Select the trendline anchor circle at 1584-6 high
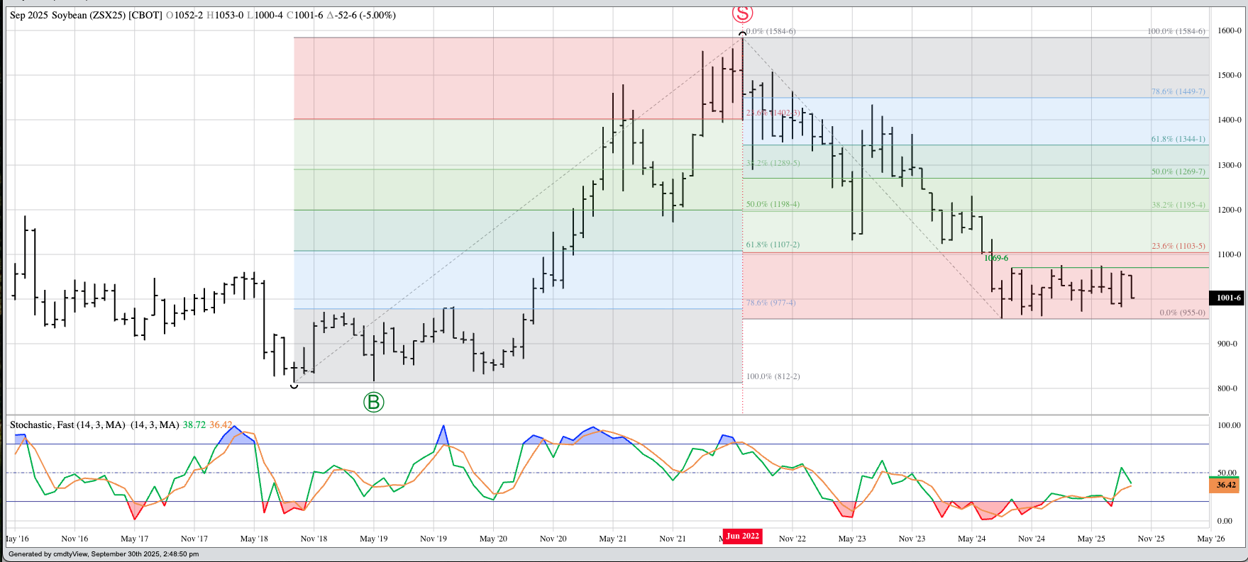The image size is (1248, 562). [x=742, y=33]
